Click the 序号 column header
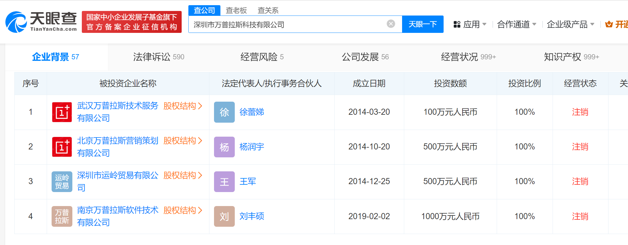 click(x=31, y=83)
